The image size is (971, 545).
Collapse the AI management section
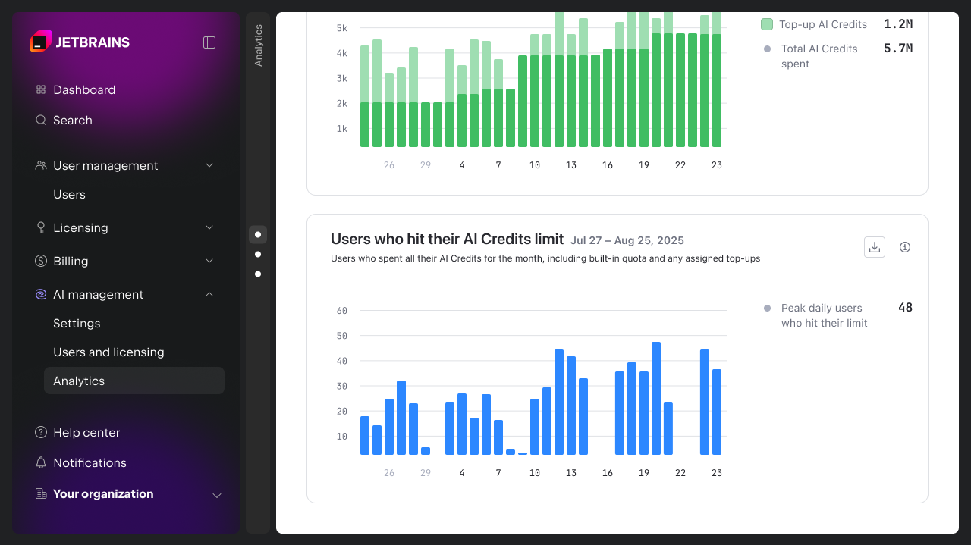pyautogui.click(x=209, y=294)
